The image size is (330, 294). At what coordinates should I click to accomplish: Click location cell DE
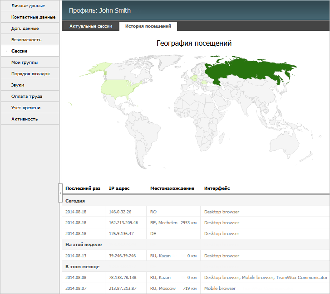[153, 233]
